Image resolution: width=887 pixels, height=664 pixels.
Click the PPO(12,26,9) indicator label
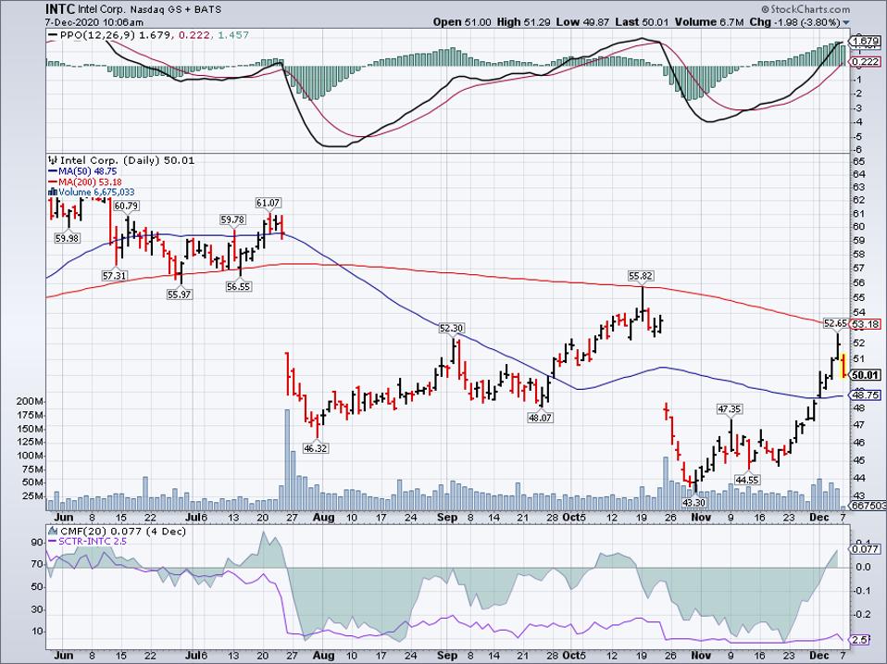[97, 35]
